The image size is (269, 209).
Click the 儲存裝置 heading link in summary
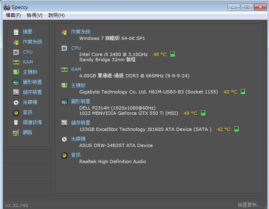pos(81,123)
